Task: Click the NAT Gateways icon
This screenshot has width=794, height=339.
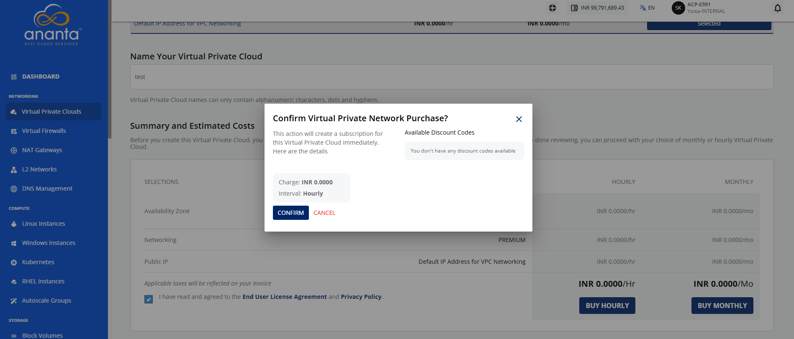Action: click(14, 150)
